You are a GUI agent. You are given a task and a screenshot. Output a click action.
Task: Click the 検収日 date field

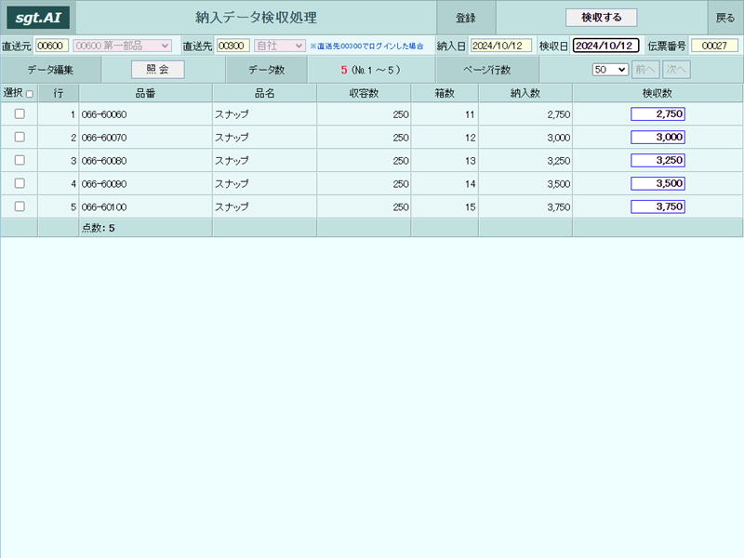pyautogui.click(x=606, y=46)
